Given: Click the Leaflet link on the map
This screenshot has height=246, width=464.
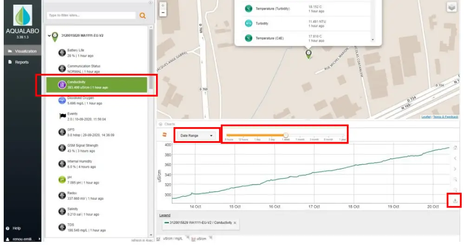Looking at the screenshot, I should coord(426,117).
